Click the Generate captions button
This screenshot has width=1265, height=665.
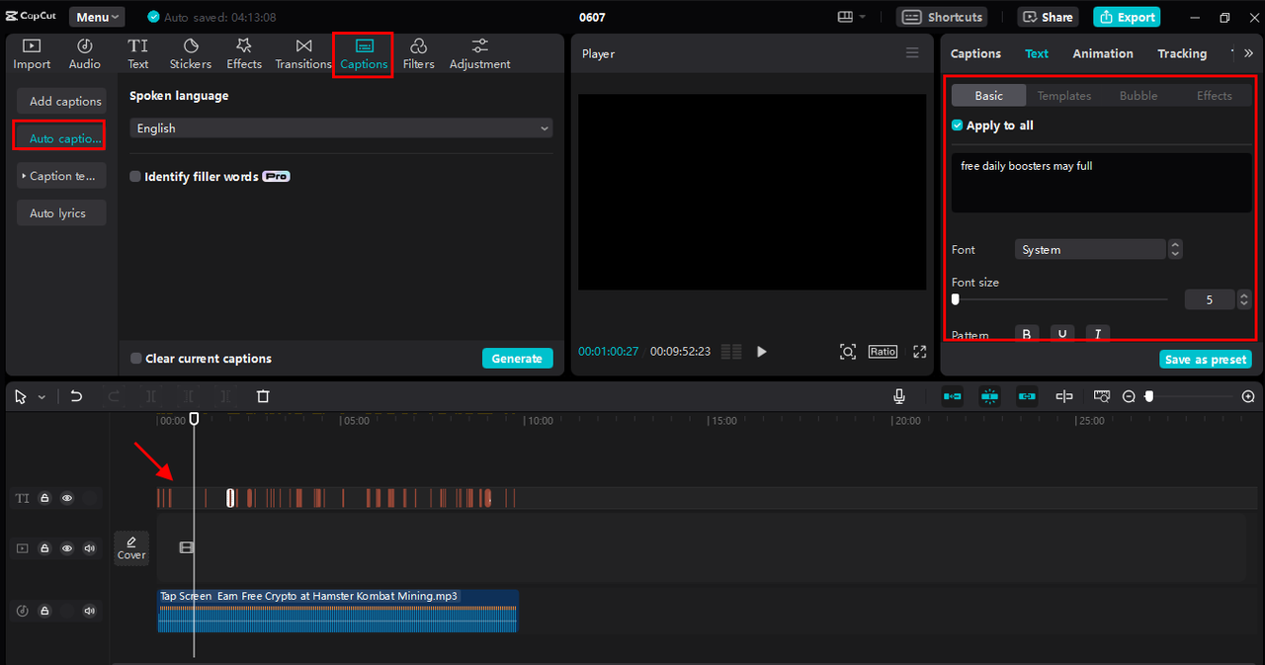[x=518, y=359]
